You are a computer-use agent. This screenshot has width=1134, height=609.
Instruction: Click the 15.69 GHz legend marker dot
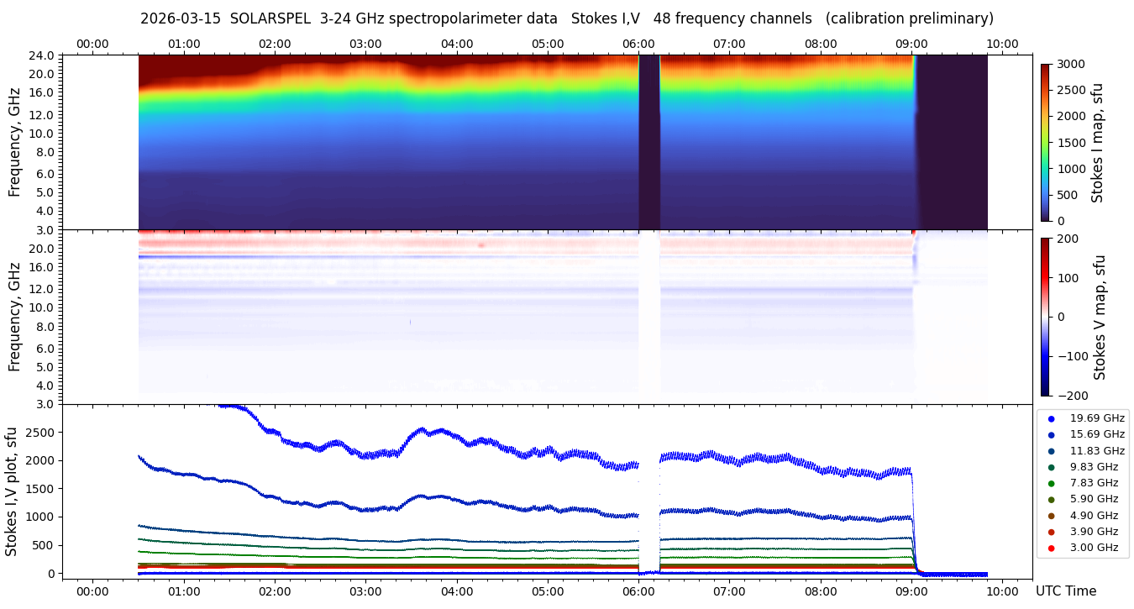click(1051, 434)
